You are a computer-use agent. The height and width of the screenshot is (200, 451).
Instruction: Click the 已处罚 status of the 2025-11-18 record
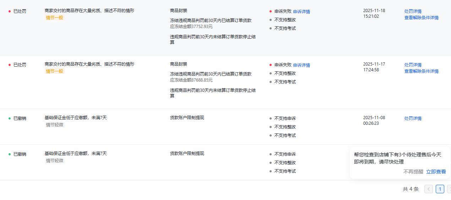20,11
